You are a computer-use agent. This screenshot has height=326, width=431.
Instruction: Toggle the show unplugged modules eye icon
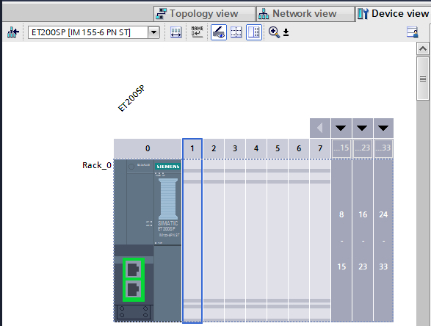point(219,32)
